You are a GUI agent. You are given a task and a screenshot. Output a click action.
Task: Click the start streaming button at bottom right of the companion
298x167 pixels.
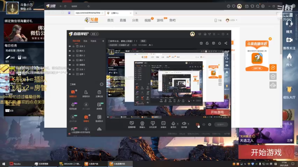pyautogui.click(x=221, y=125)
